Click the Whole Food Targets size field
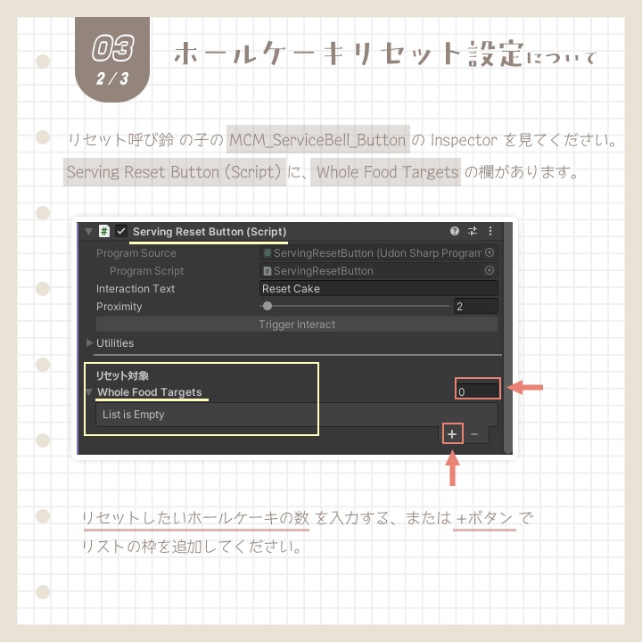Image resolution: width=642 pixels, height=642 pixels. (x=477, y=391)
